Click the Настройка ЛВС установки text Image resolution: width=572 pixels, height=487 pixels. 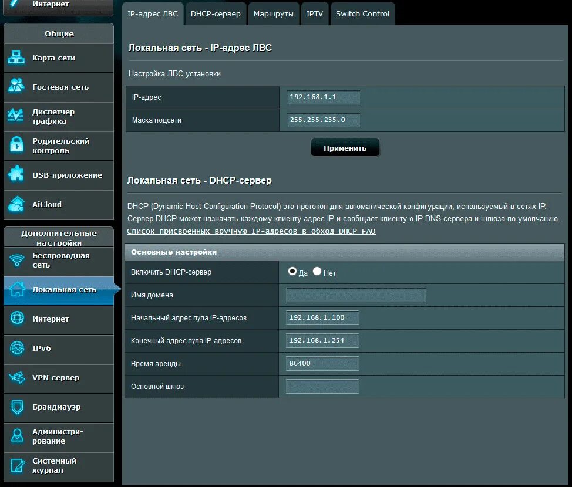pyautogui.click(x=174, y=73)
